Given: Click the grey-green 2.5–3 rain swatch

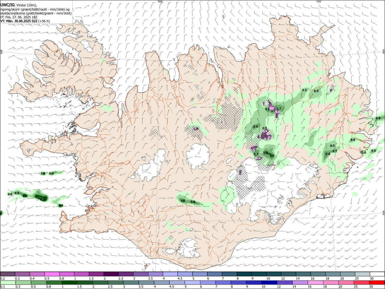Looking at the screenshot, I should pos(115,282).
